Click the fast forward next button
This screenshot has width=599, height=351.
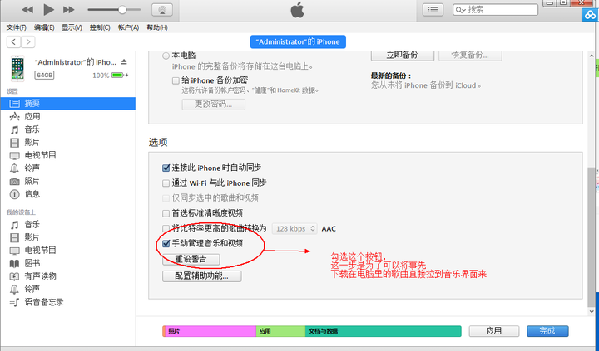(69, 9)
